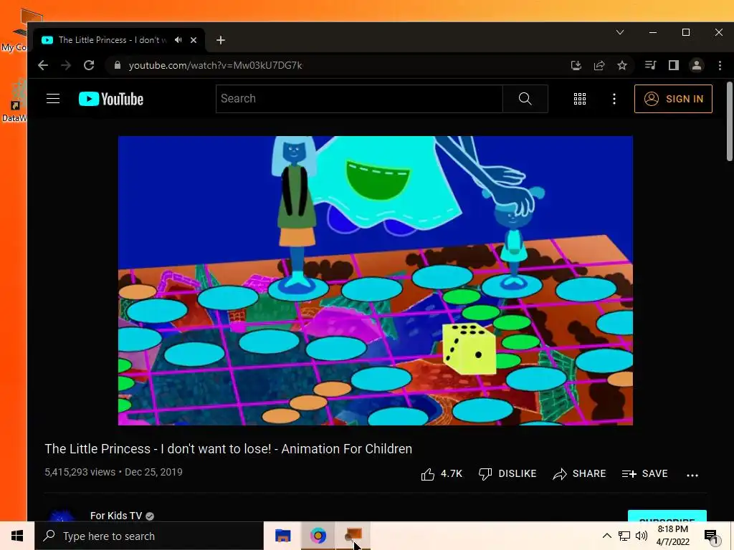The width and height of the screenshot is (734, 550).
Task: Click the install app icon in the address bar
Action: point(576,65)
